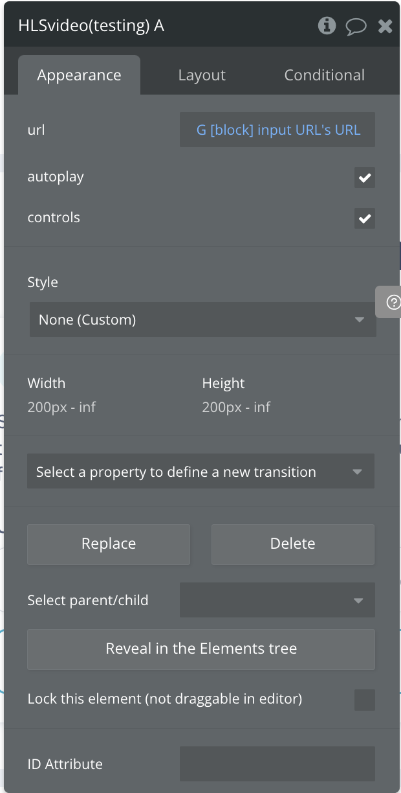Image resolution: width=401 pixels, height=793 pixels.
Task: Select the Appearance tab
Action: (79, 75)
